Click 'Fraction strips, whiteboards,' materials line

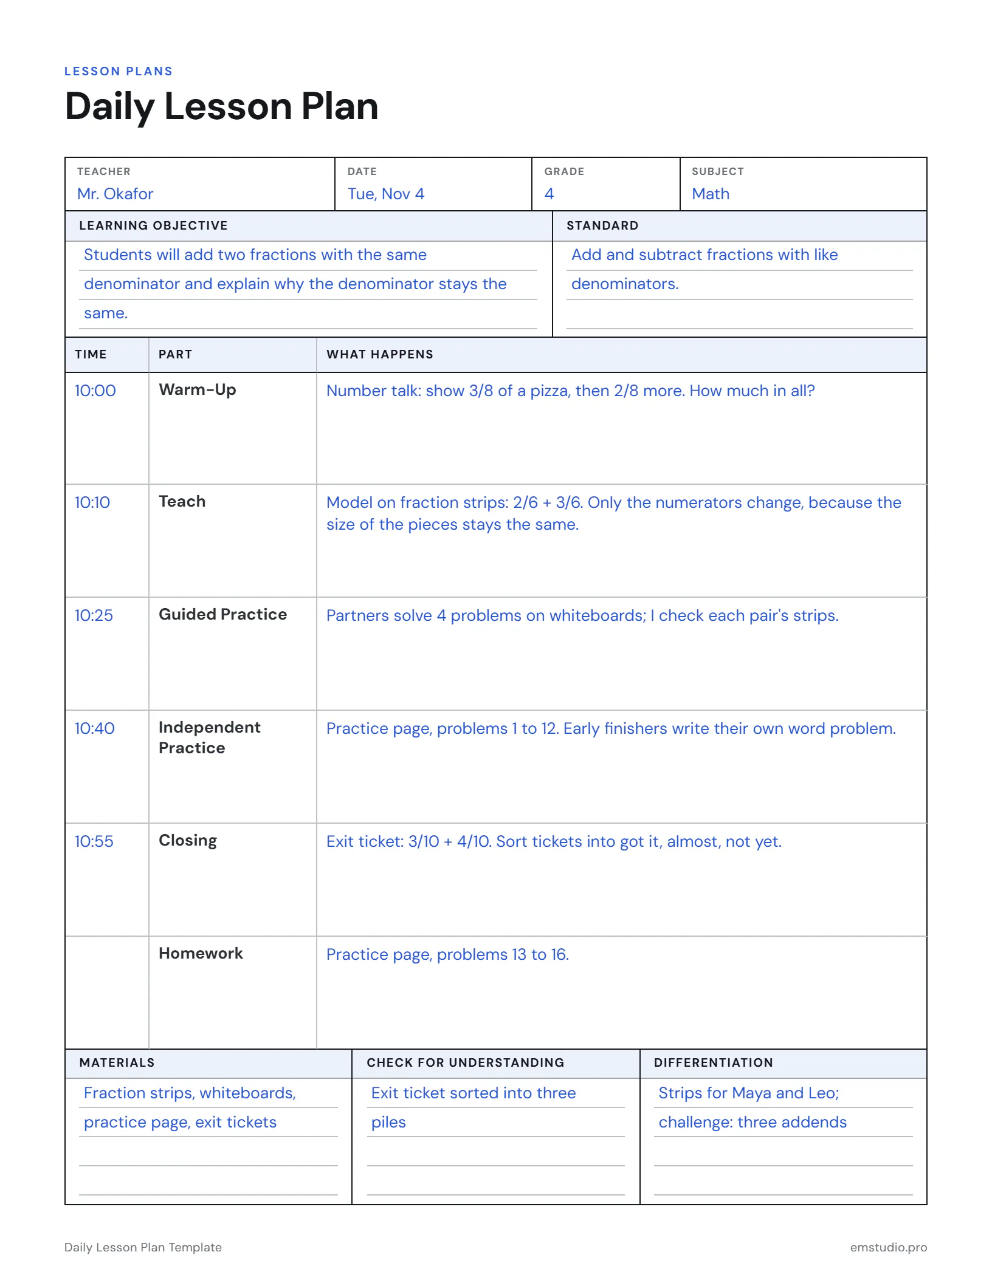(x=190, y=1093)
